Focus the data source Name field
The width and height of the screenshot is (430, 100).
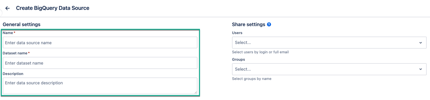click(x=100, y=43)
